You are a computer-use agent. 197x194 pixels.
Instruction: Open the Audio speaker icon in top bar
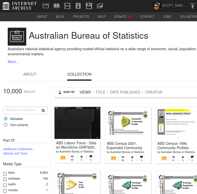click(78, 6)
